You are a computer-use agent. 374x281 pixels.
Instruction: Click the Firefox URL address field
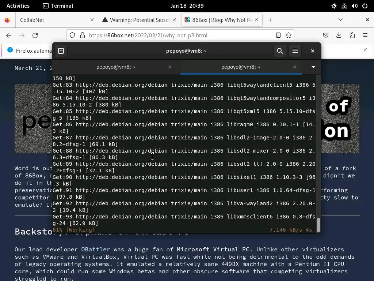tap(180, 35)
